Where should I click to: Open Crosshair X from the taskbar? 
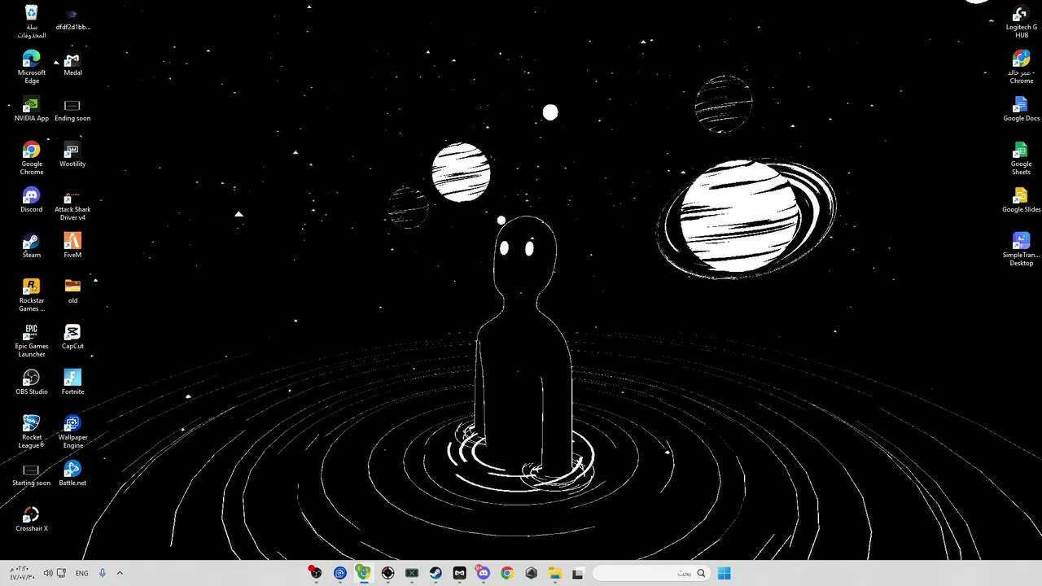pyautogui.click(x=387, y=573)
